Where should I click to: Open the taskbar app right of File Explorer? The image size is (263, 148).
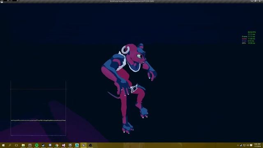point(30,145)
